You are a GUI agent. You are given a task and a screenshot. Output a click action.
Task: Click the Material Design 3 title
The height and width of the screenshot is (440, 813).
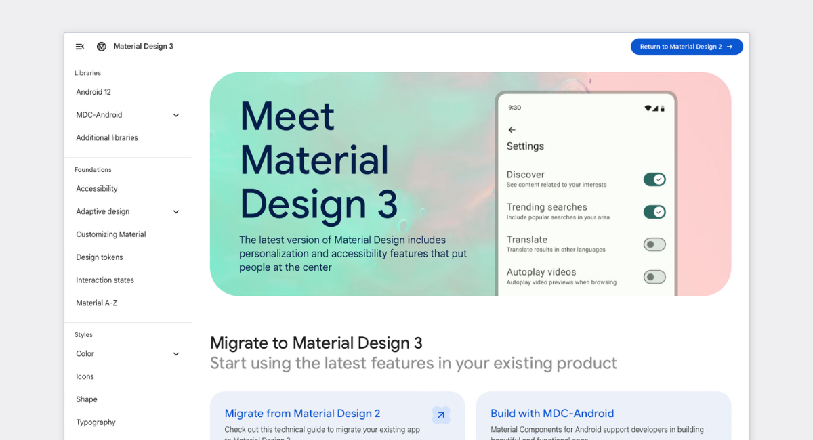coord(144,47)
